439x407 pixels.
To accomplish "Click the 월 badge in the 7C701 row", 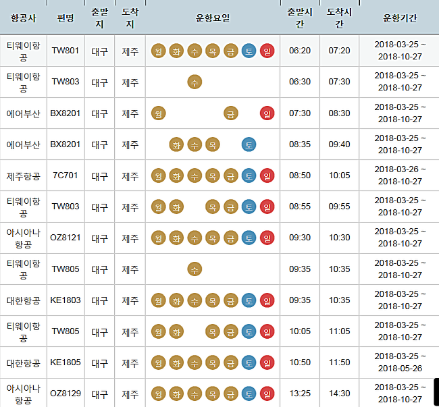I will (x=159, y=175).
